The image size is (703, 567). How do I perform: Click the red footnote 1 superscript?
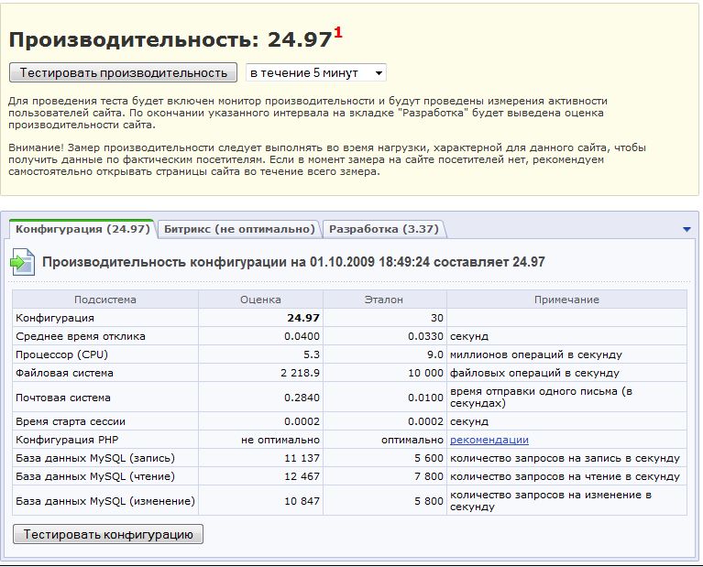coord(337,33)
